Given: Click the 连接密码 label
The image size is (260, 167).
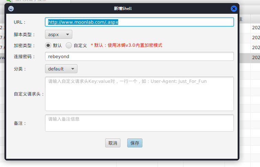Looking at the screenshot, I should pos(24,57).
